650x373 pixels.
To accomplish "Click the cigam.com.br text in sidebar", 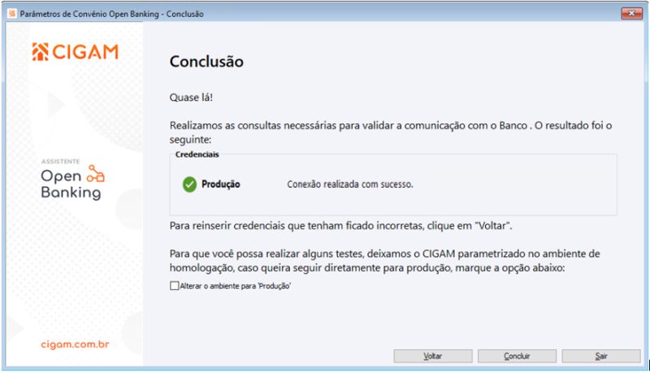I will (75, 345).
